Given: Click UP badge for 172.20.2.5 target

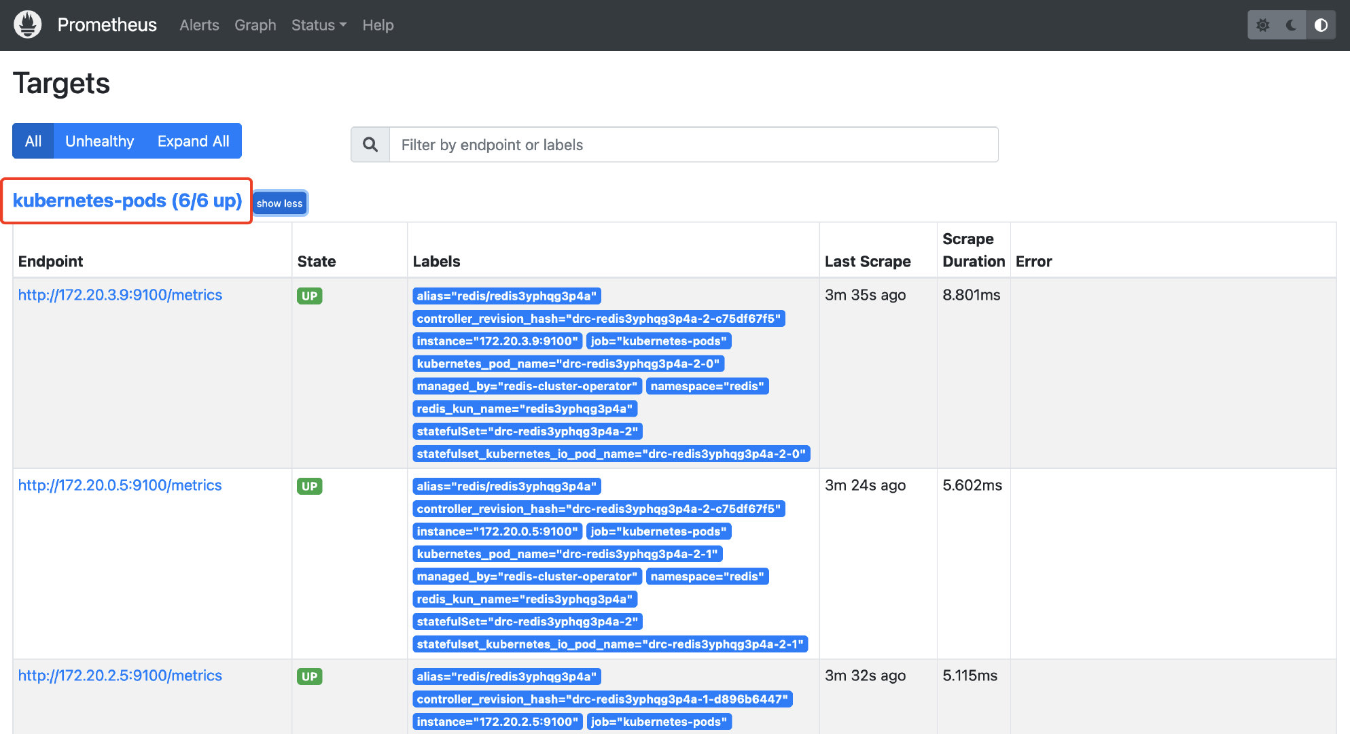Looking at the screenshot, I should click(x=309, y=676).
